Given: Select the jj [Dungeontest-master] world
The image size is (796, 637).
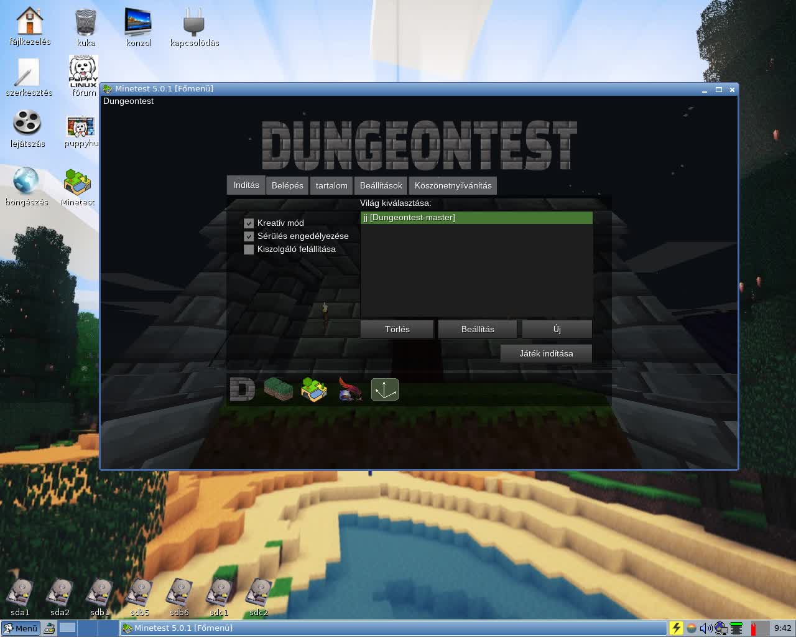Looking at the screenshot, I should click(476, 218).
